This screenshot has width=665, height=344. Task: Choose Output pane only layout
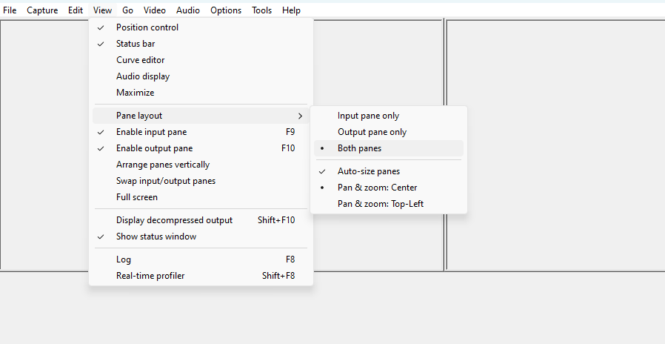(x=389, y=132)
